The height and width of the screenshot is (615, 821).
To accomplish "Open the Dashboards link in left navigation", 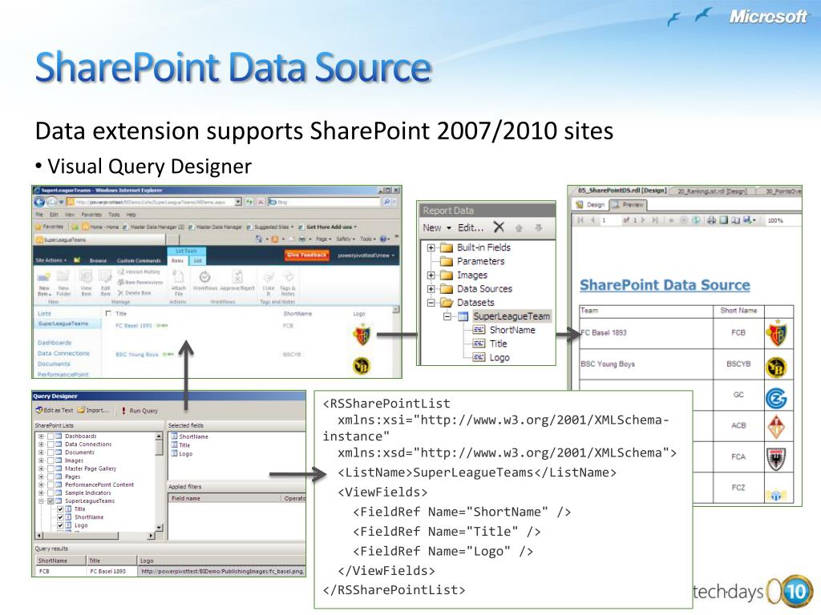I will (x=55, y=343).
